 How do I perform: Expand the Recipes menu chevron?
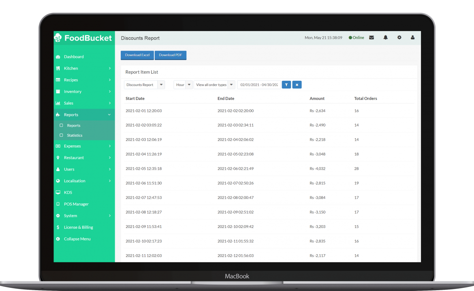coord(110,80)
